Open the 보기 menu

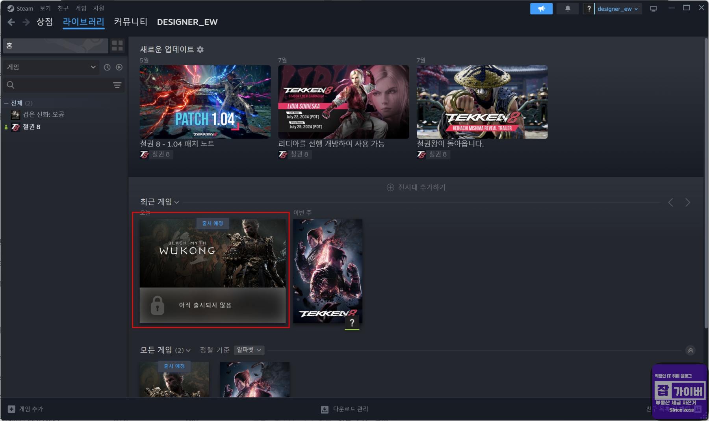pos(45,8)
